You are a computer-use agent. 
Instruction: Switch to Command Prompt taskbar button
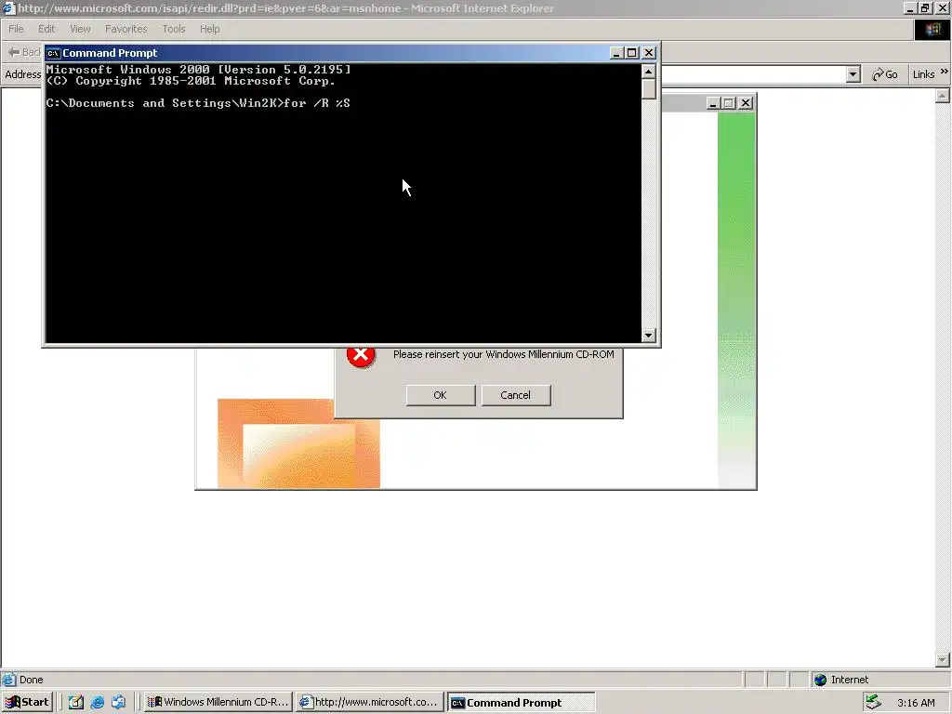(521, 703)
